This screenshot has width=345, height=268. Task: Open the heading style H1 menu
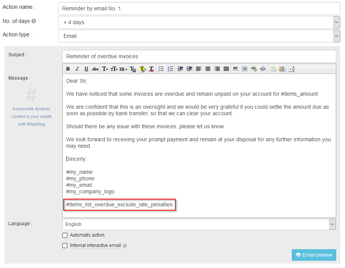pos(123,69)
